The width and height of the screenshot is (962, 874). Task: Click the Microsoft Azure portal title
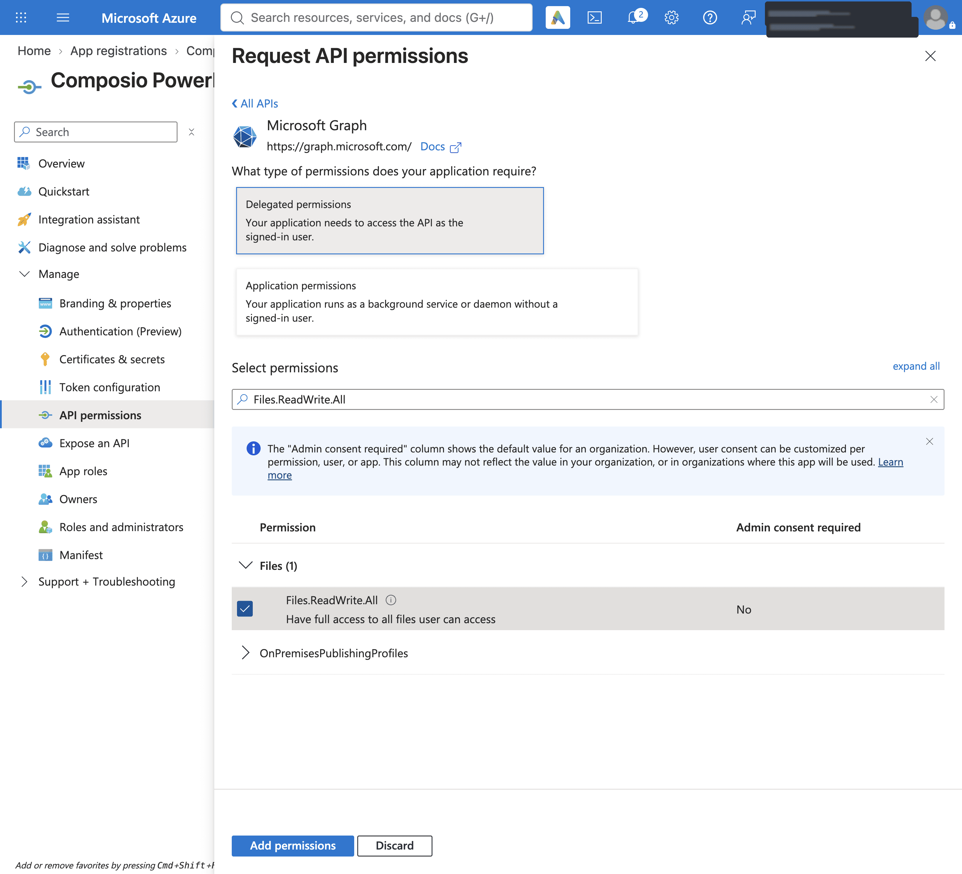(149, 18)
